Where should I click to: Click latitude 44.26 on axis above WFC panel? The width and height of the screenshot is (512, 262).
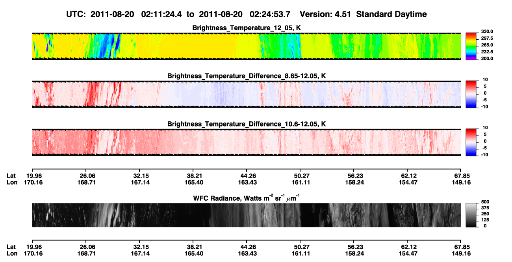tap(248, 176)
